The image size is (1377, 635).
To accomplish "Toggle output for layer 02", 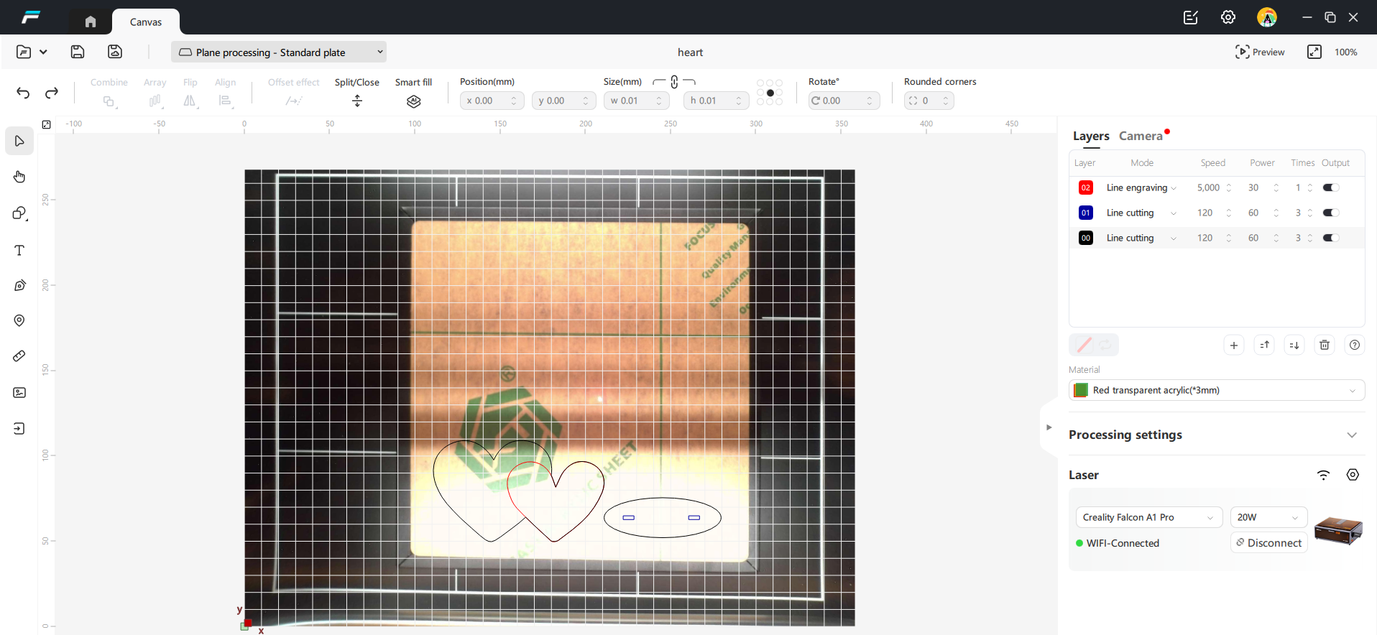I will coord(1330,187).
